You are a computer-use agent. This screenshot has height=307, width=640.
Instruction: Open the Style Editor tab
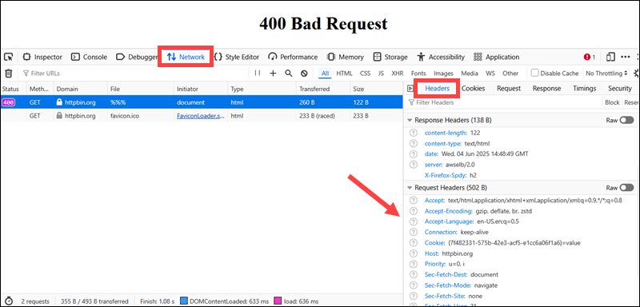coord(237,57)
